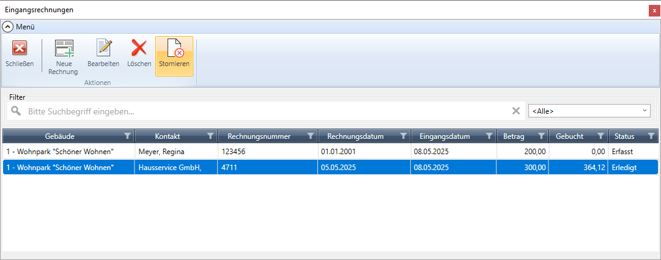
Task: Open the Eingangsdatum column filter dropdown
Action: (489, 136)
